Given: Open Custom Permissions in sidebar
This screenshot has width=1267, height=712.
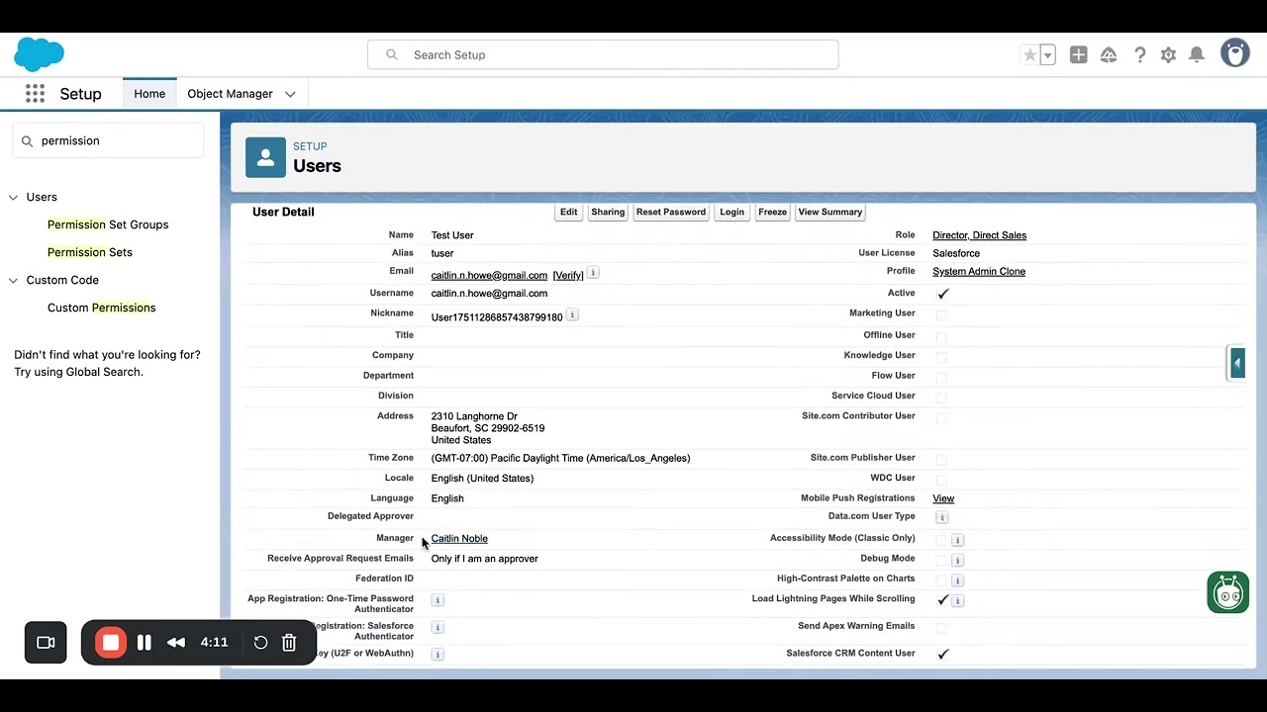Looking at the screenshot, I should coord(102,308).
